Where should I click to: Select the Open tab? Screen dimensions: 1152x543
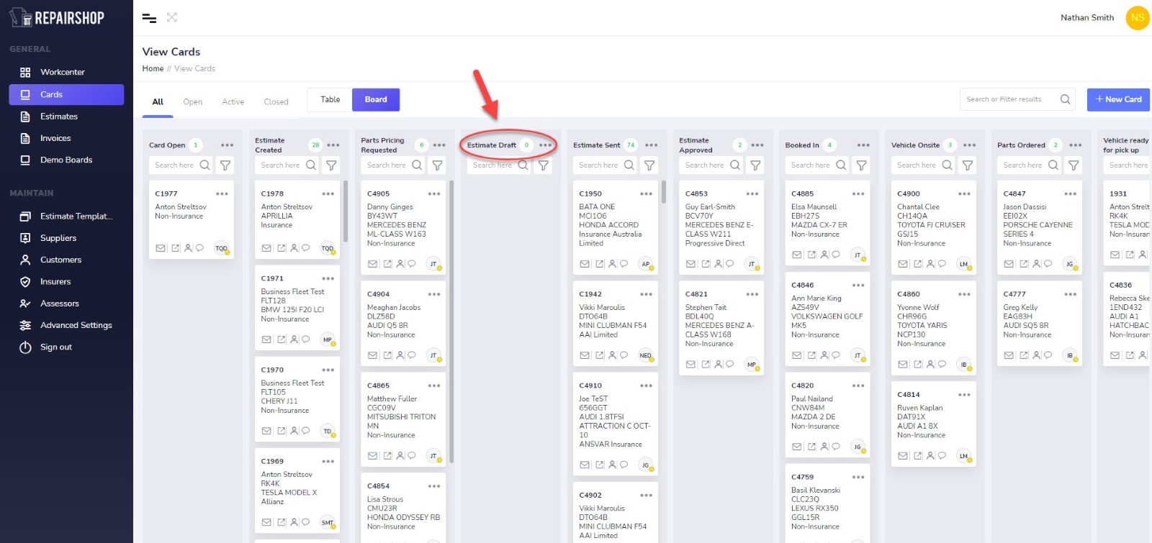pyautogui.click(x=192, y=102)
